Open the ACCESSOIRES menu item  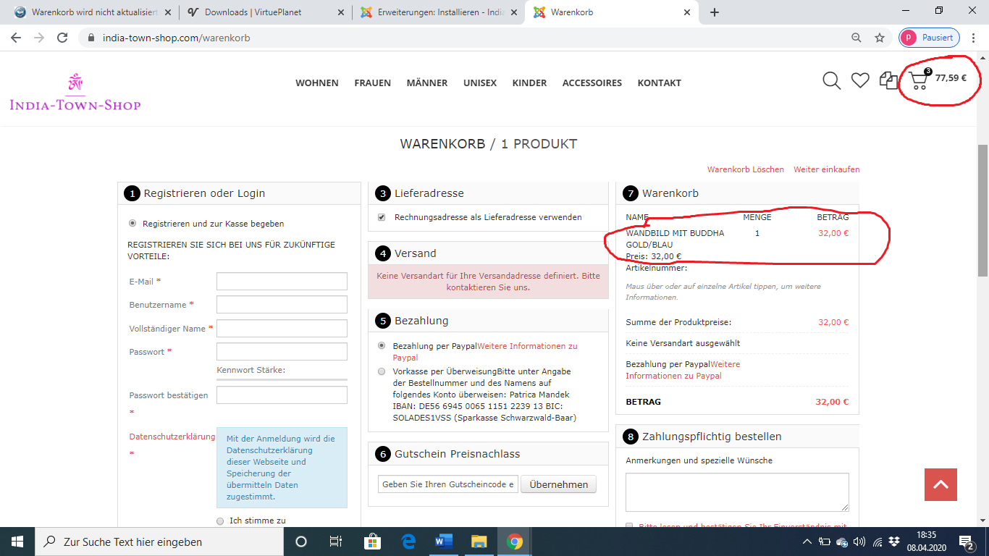point(592,83)
